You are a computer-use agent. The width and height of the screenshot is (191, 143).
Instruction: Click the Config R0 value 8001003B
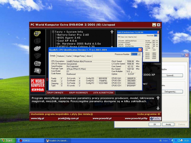[x=103, y=78]
